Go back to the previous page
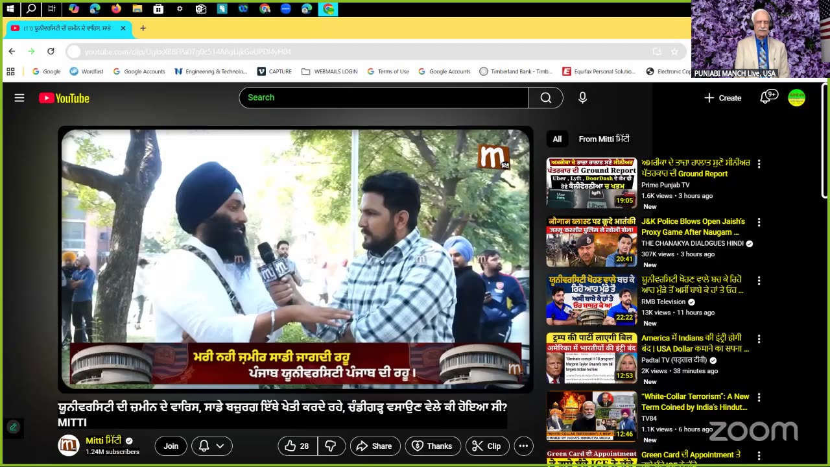 pos(12,51)
